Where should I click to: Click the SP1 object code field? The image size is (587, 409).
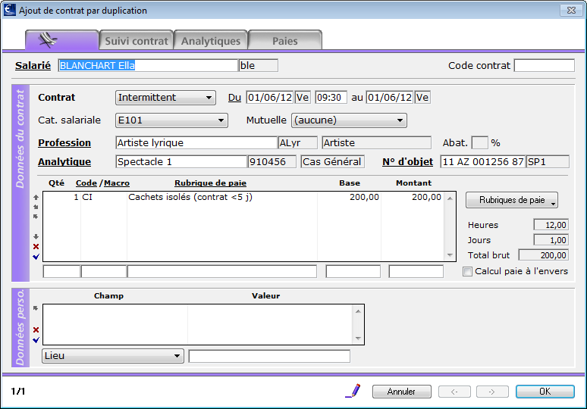pyautogui.click(x=548, y=162)
